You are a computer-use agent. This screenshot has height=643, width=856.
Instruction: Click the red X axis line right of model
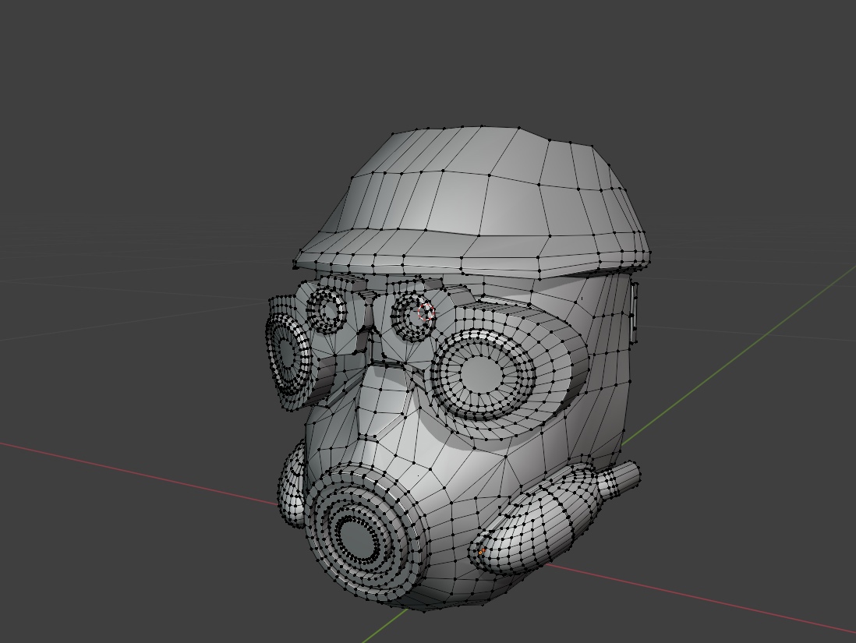pos(702,600)
